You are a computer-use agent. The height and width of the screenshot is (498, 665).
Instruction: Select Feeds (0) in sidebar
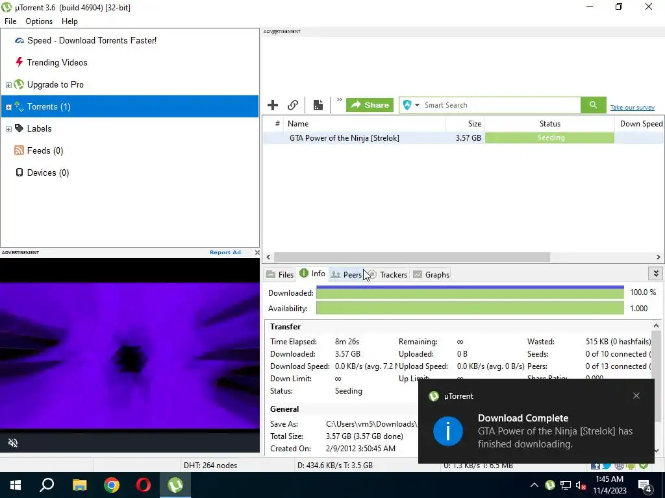tap(45, 150)
